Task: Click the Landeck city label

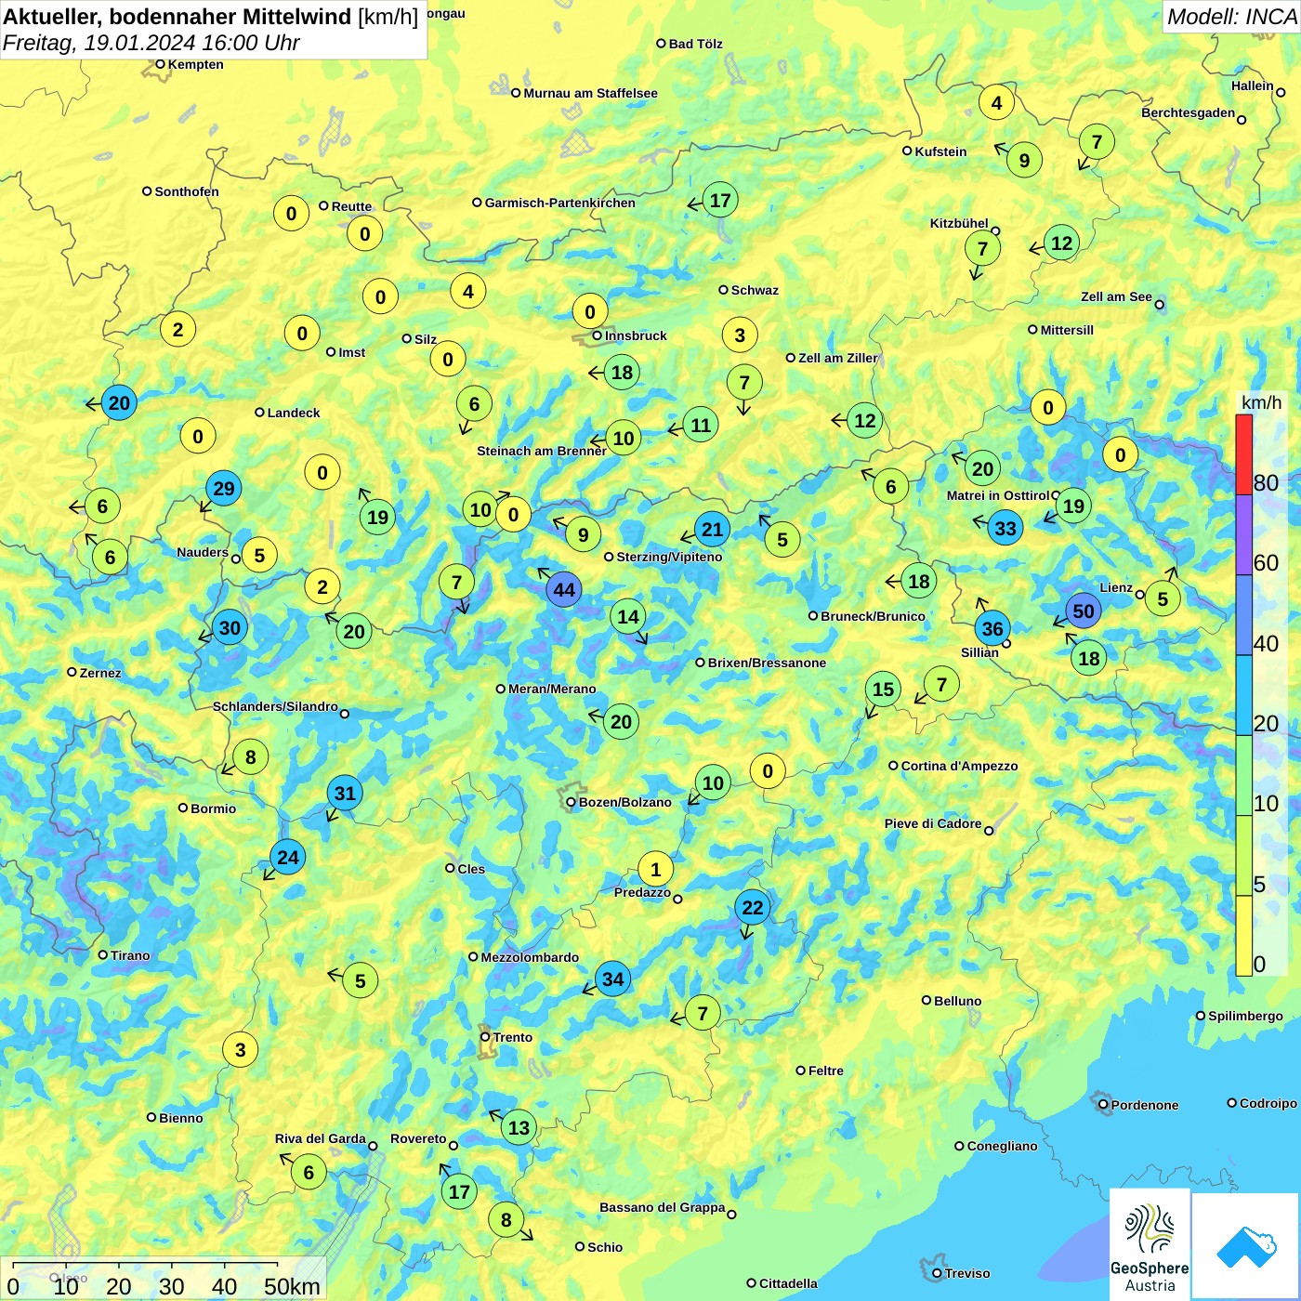Action: coord(294,413)
